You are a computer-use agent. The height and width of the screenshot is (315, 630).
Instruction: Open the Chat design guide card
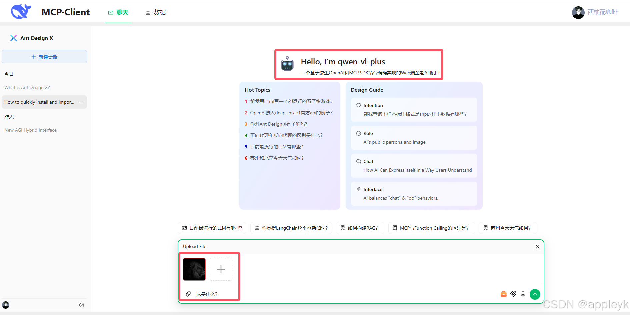click(x=414, y=166)
